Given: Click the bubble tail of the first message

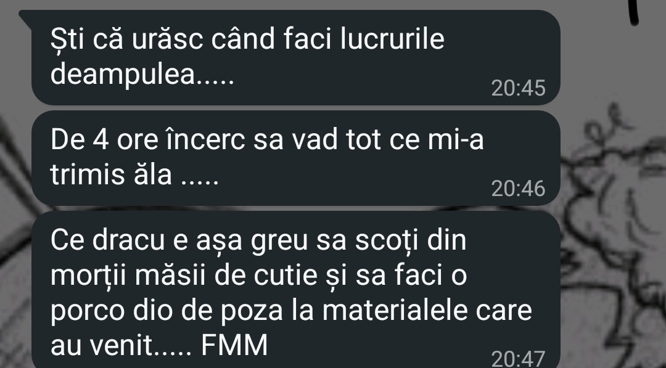Looking at the screenshot, I should pos(25,18).
